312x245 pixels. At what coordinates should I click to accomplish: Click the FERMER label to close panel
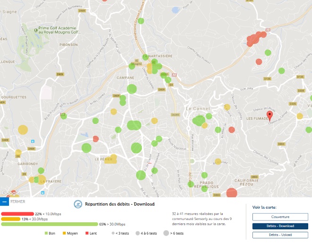point(18,202)
